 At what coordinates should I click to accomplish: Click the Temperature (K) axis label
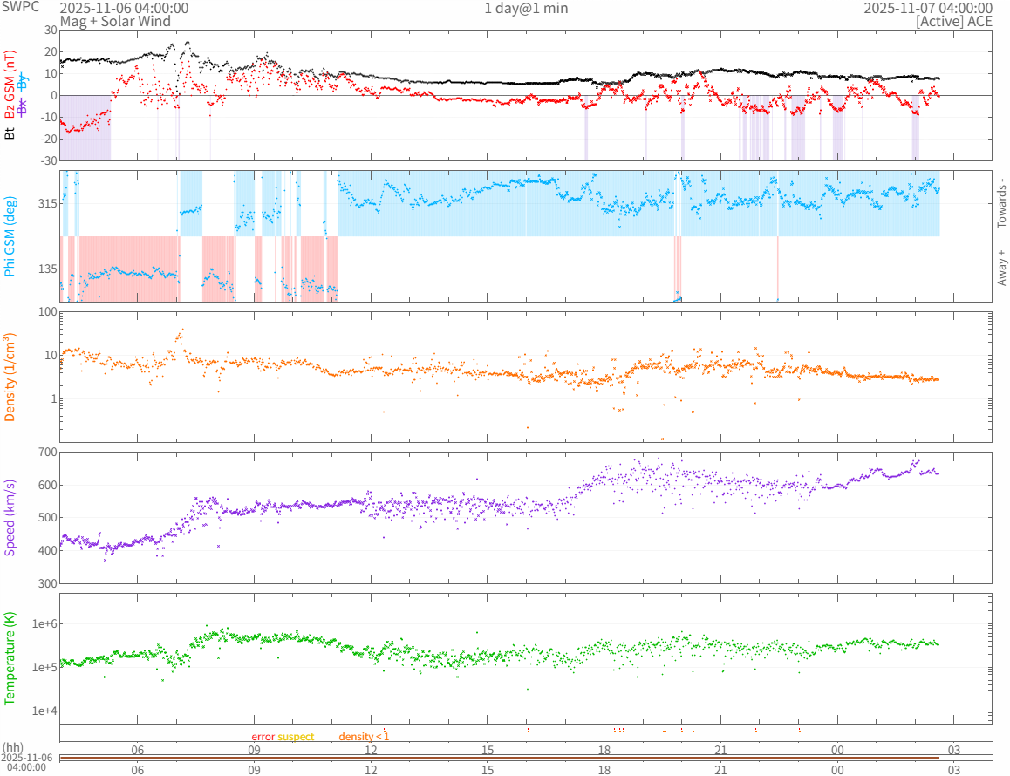[x=10, y=659]
